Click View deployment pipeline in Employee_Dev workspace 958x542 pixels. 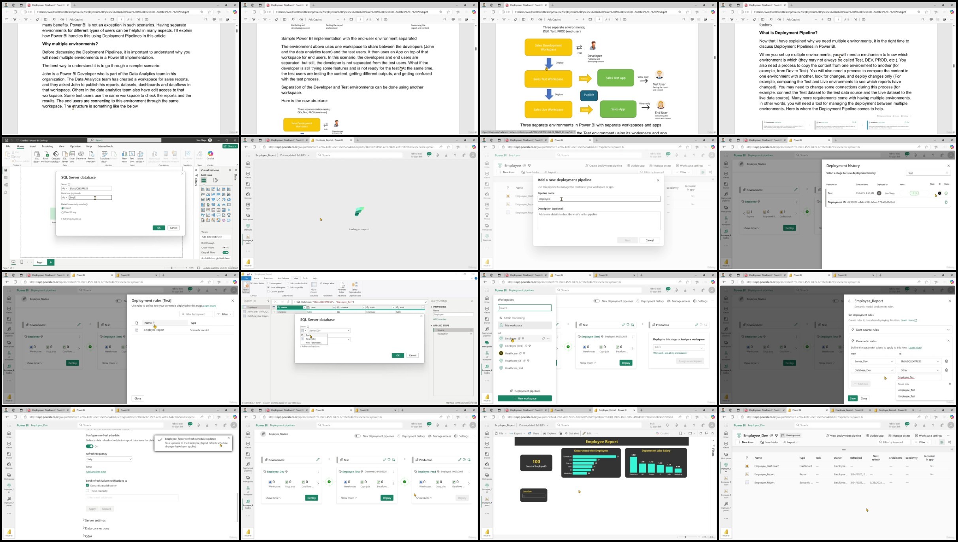point(843,435)
